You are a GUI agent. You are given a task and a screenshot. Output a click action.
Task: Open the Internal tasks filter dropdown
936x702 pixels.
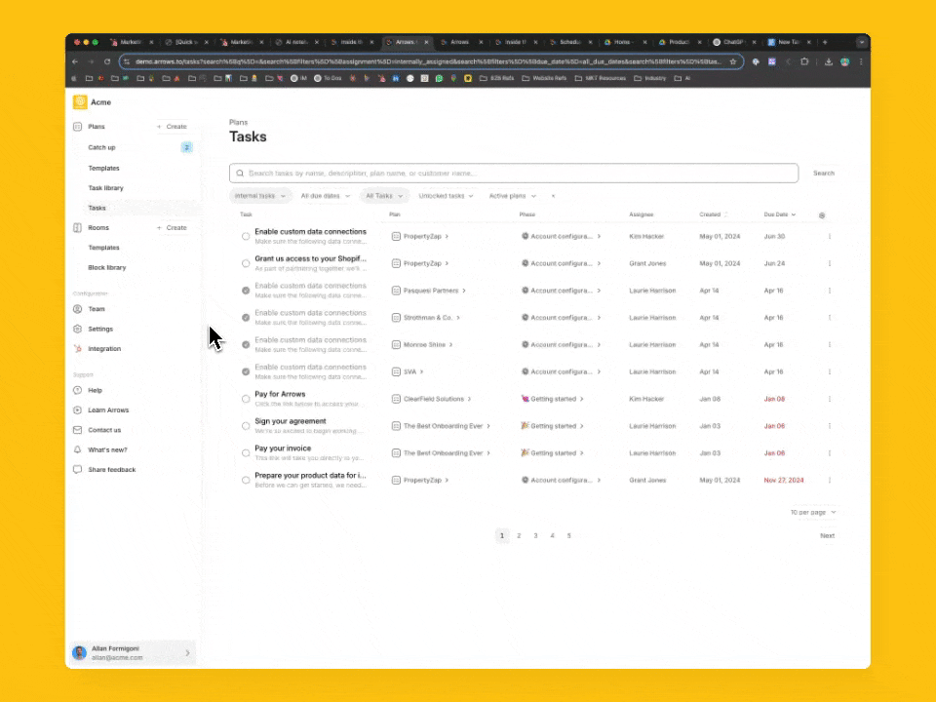pyautogui.click(x=260, y=196)
